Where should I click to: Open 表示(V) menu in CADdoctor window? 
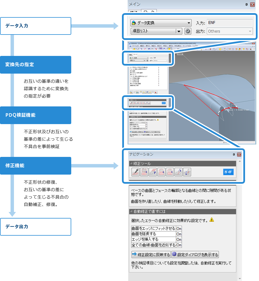(x=148, y=46)
